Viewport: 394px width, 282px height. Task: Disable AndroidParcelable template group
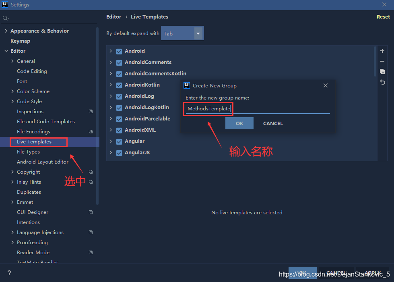coord(119,119)
